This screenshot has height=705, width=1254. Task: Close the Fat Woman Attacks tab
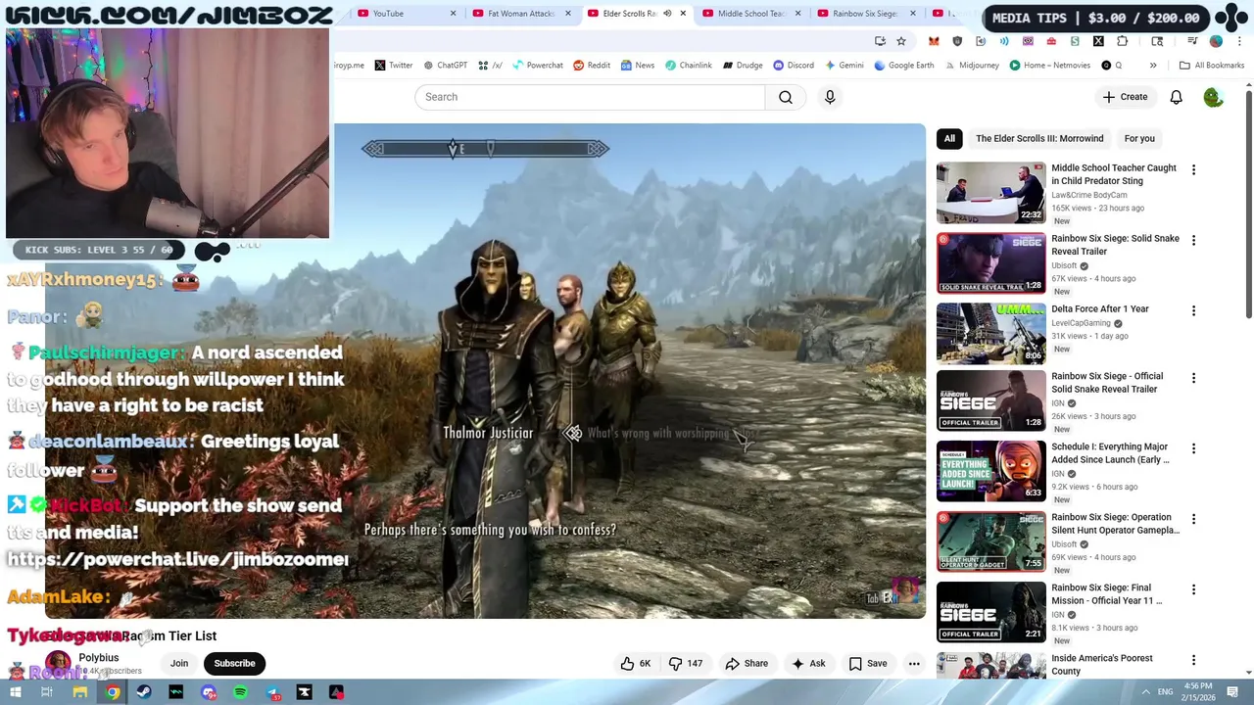tap(567, 14)
